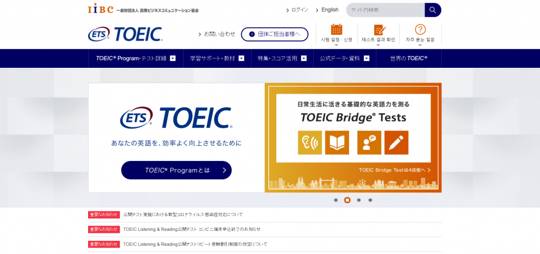Select the fourth carousel dot indicator
Screen dimensions: 540x254
(370, 200)
